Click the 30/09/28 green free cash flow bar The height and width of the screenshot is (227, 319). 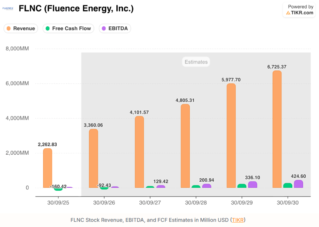tap(196, 187)
